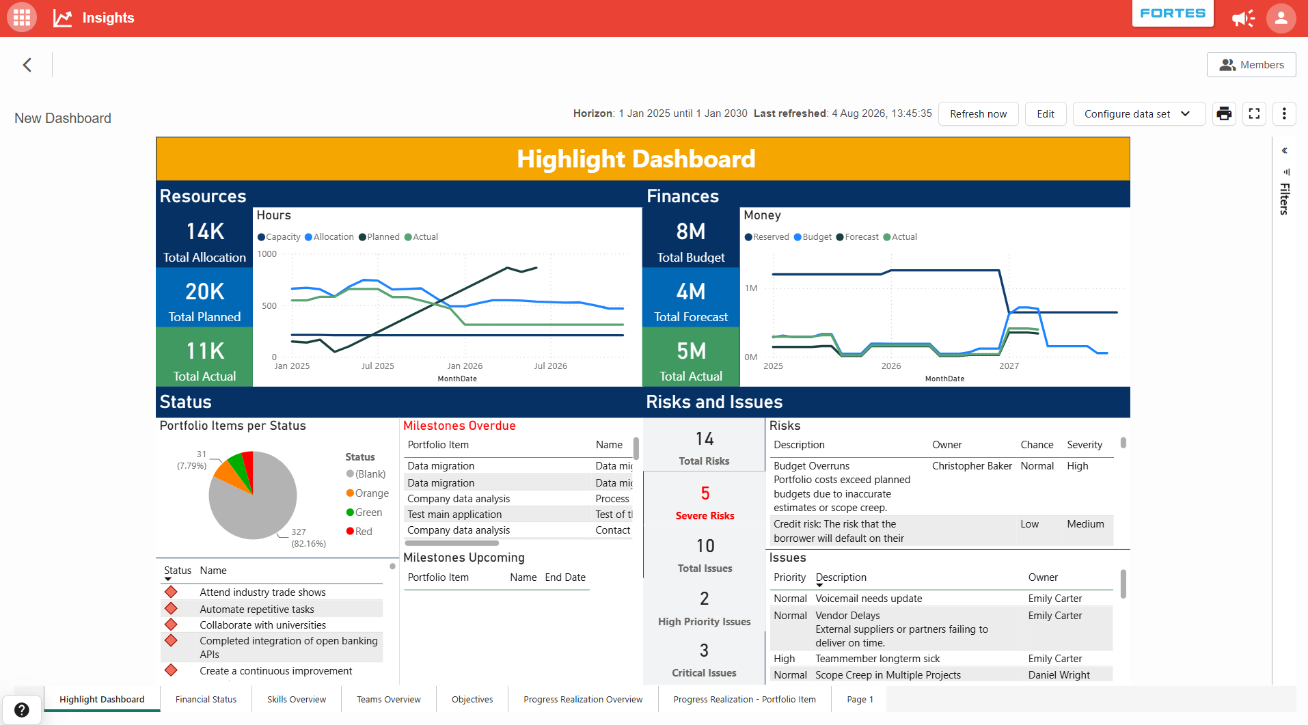
Task: Click the Issues table vertical scrollbar
Action: click(1123, 584)
